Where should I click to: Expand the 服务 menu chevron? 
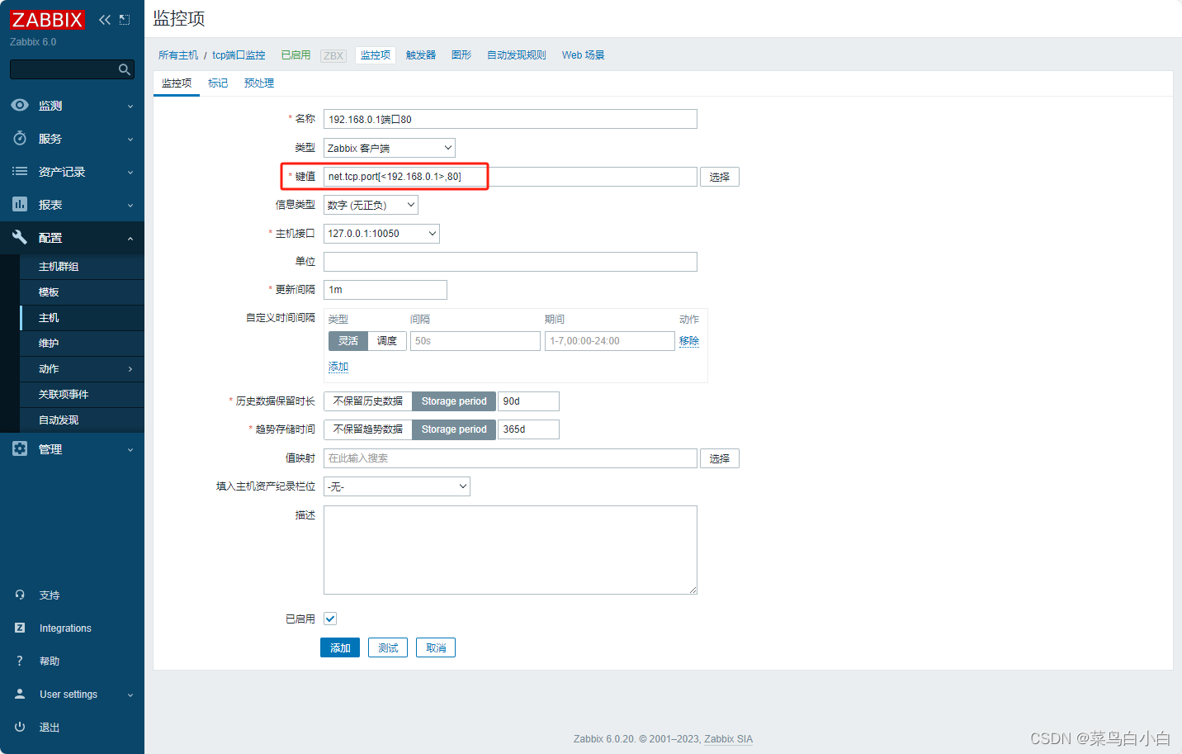point(130,140)
